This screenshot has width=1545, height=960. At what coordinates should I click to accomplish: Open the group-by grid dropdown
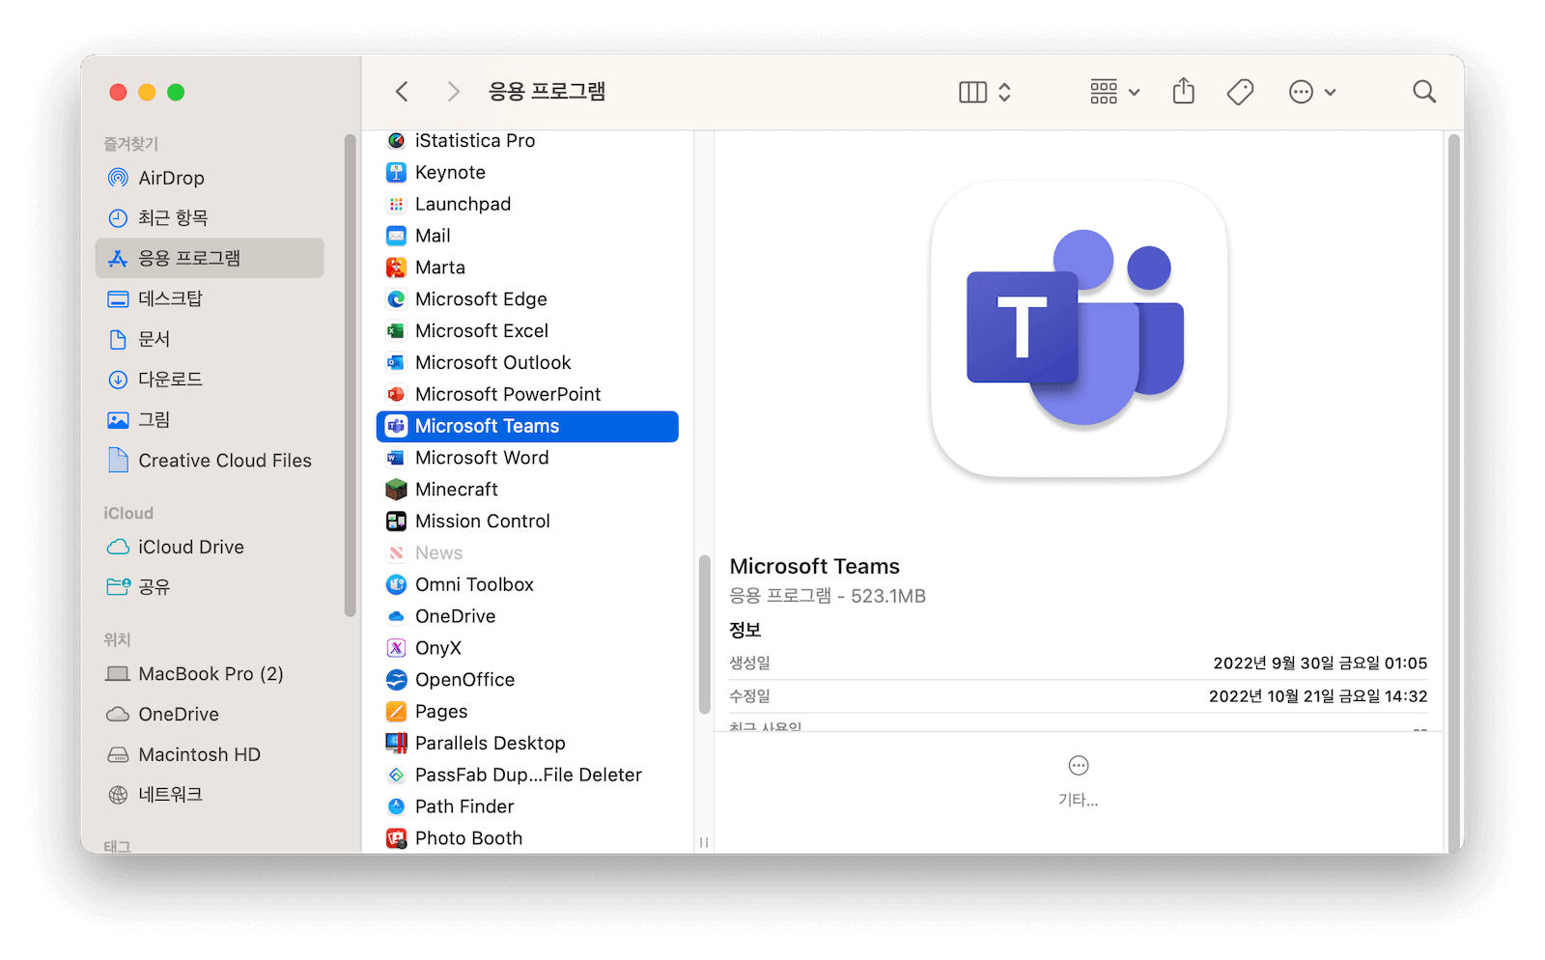[1114, 92]
